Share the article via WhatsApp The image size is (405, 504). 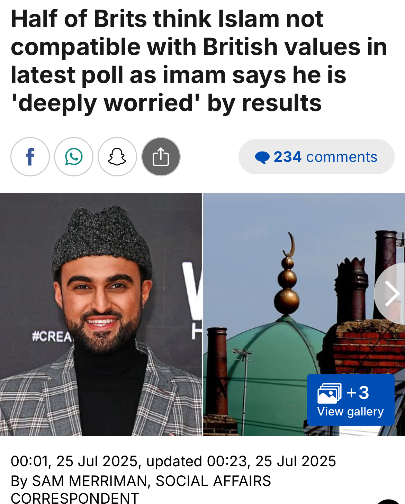74,157
